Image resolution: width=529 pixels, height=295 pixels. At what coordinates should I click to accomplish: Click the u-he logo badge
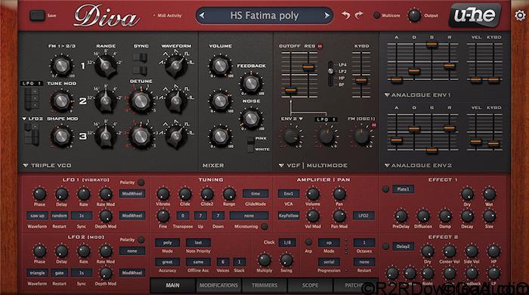[x=475, y=15]
